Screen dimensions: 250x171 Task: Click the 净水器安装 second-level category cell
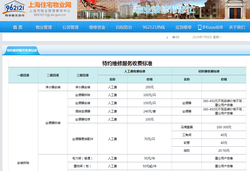(53, 87)
